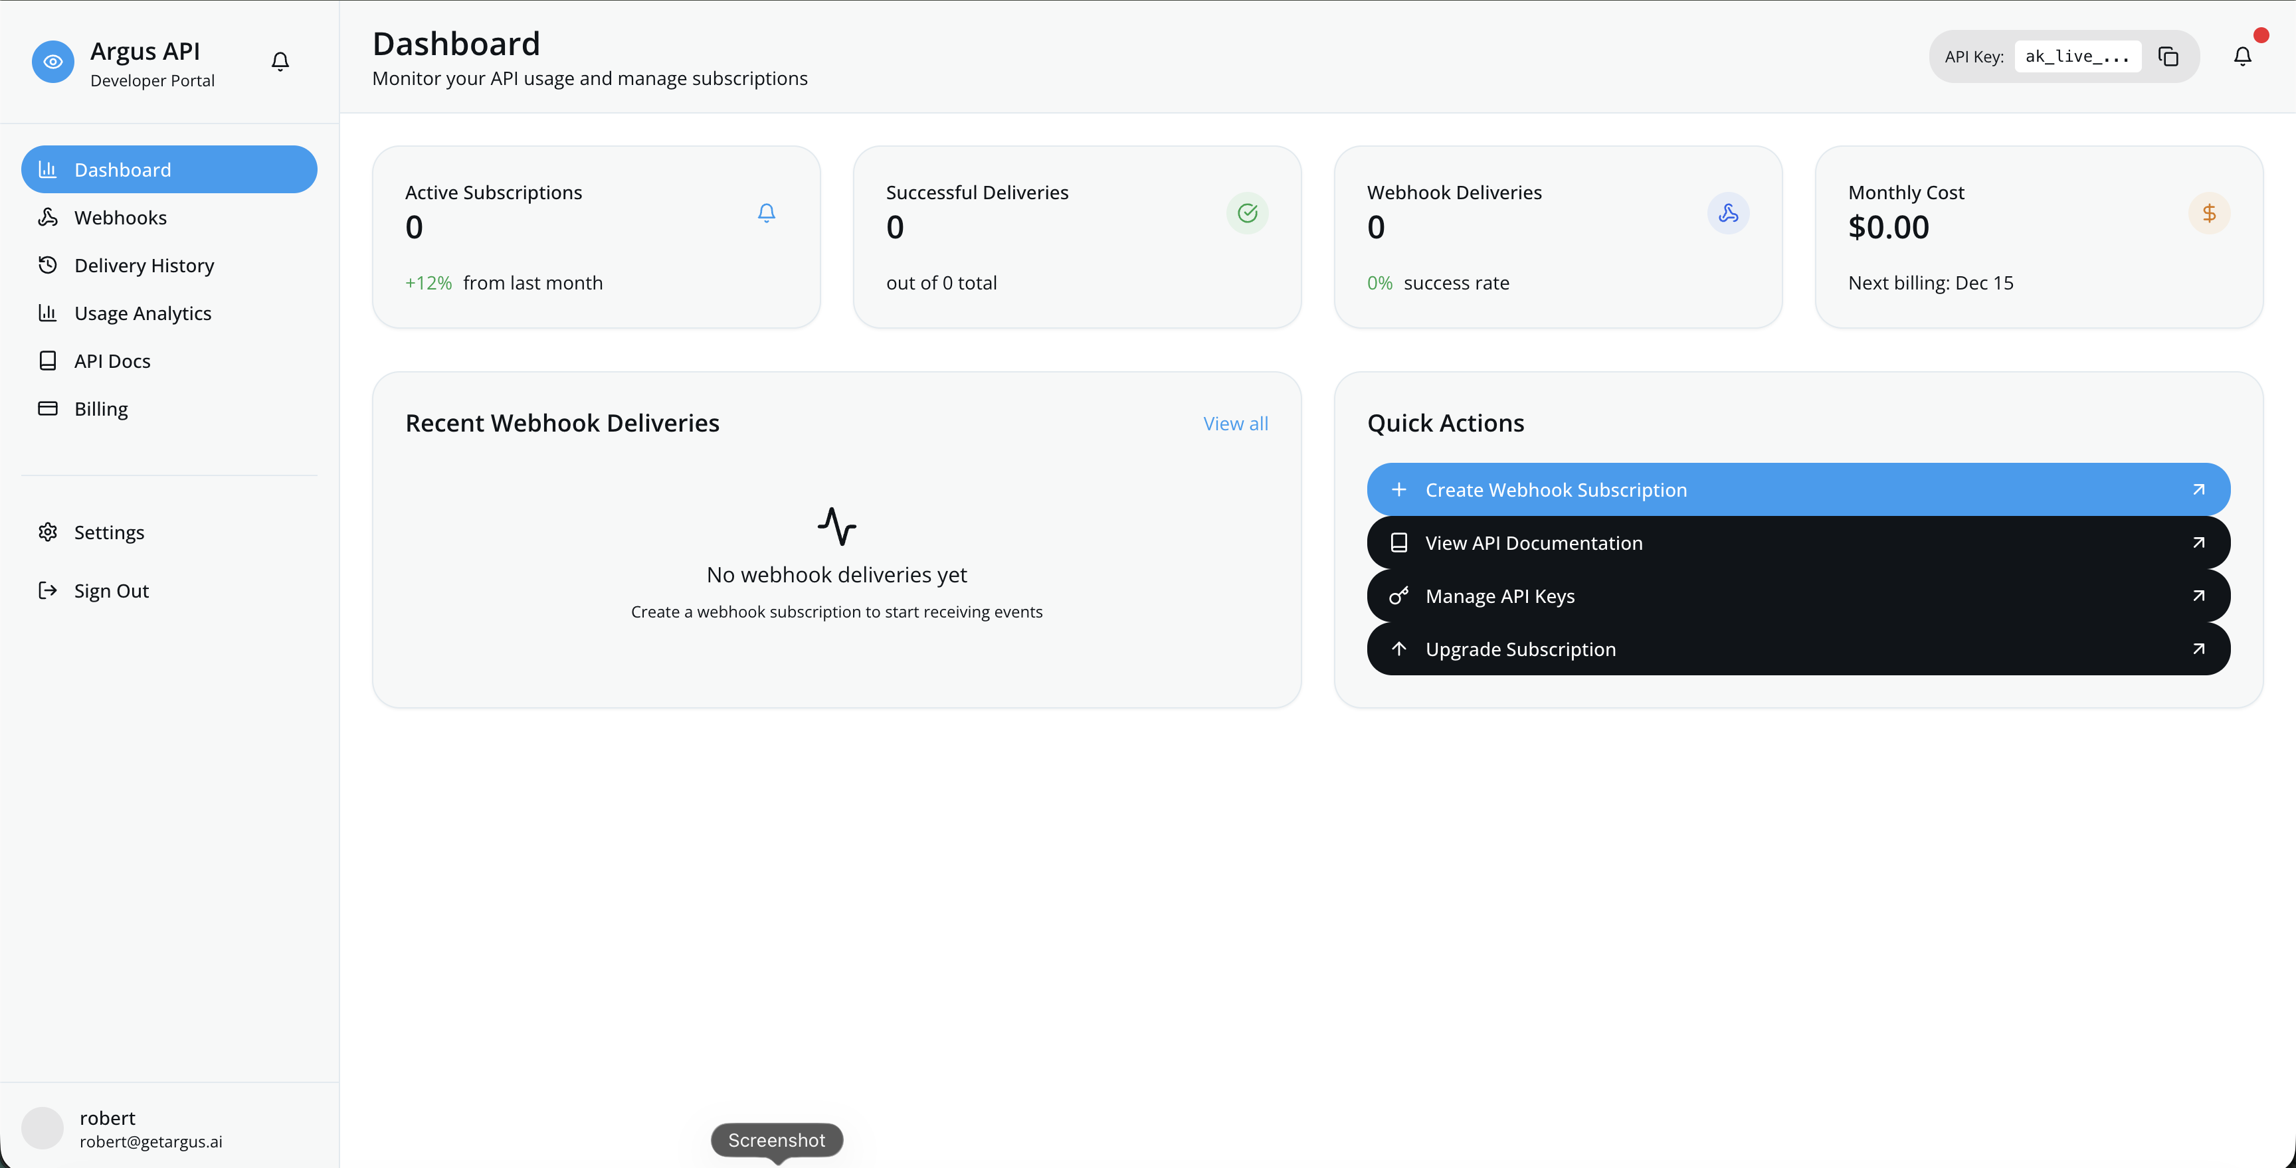
Task: Click View all recent webhook deliveries
Action: click(x=1235, y=422)
